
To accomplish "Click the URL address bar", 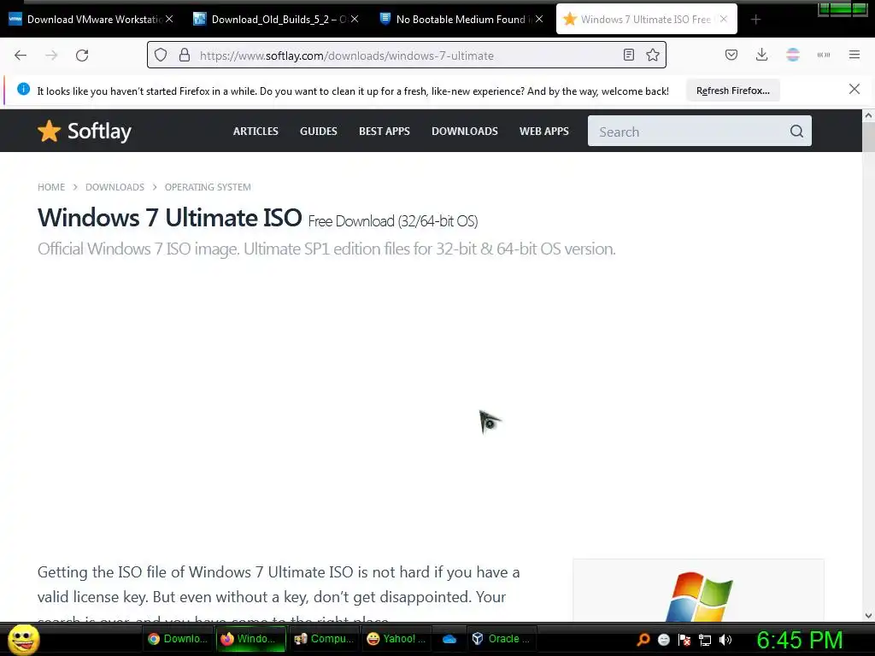I will (408, 56).
